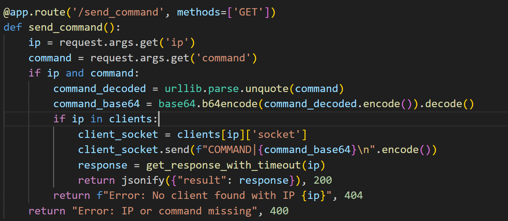
Task: Click the command_decoded variable assignment
Action: coord(99,89)
